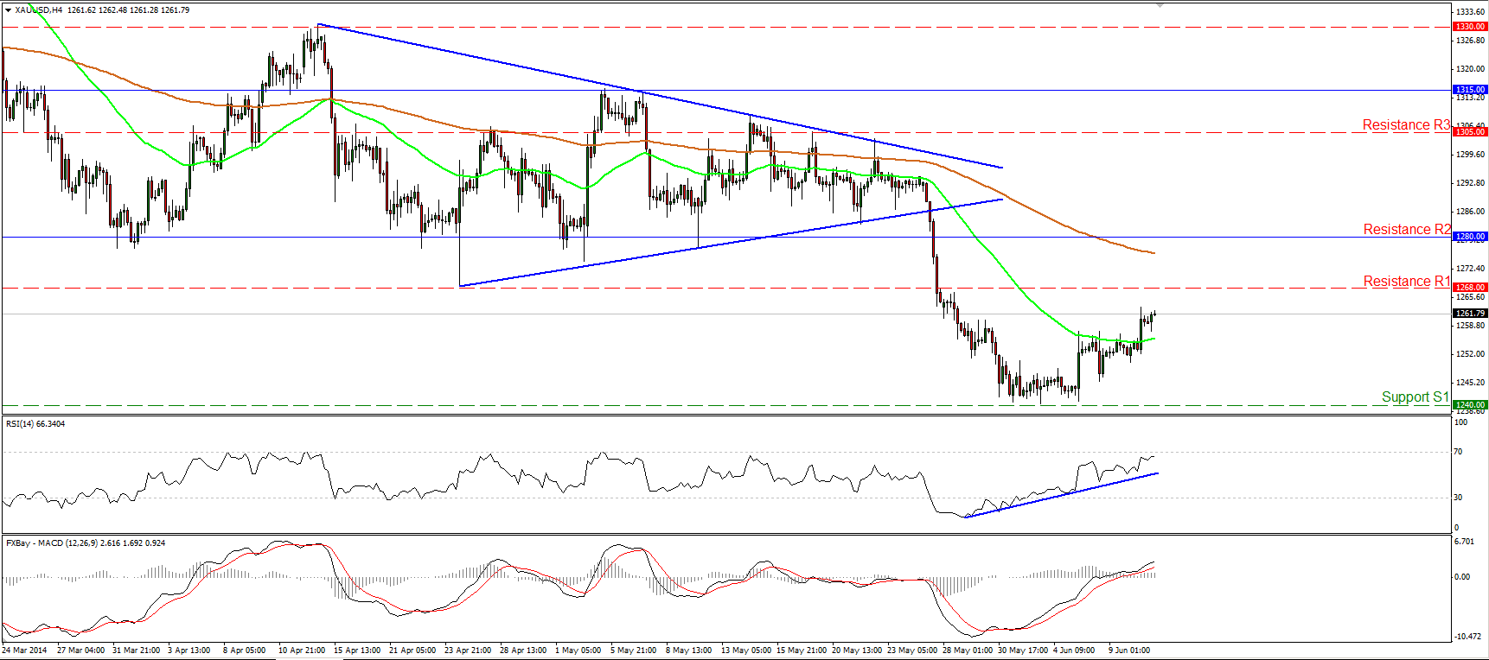Click the 1252.00 price axis value
Viewport: 1489px width, 660px height.
[1470, 354]
